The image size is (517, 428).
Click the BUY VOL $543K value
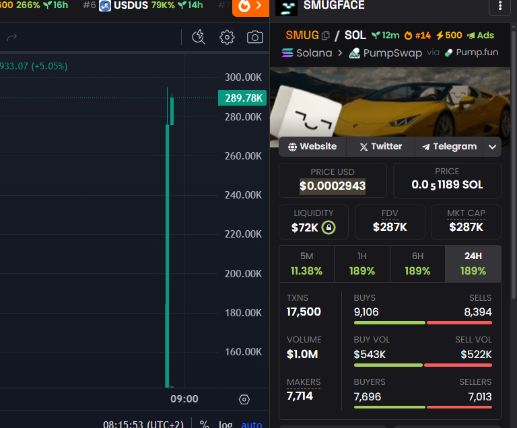click(370, 355)
